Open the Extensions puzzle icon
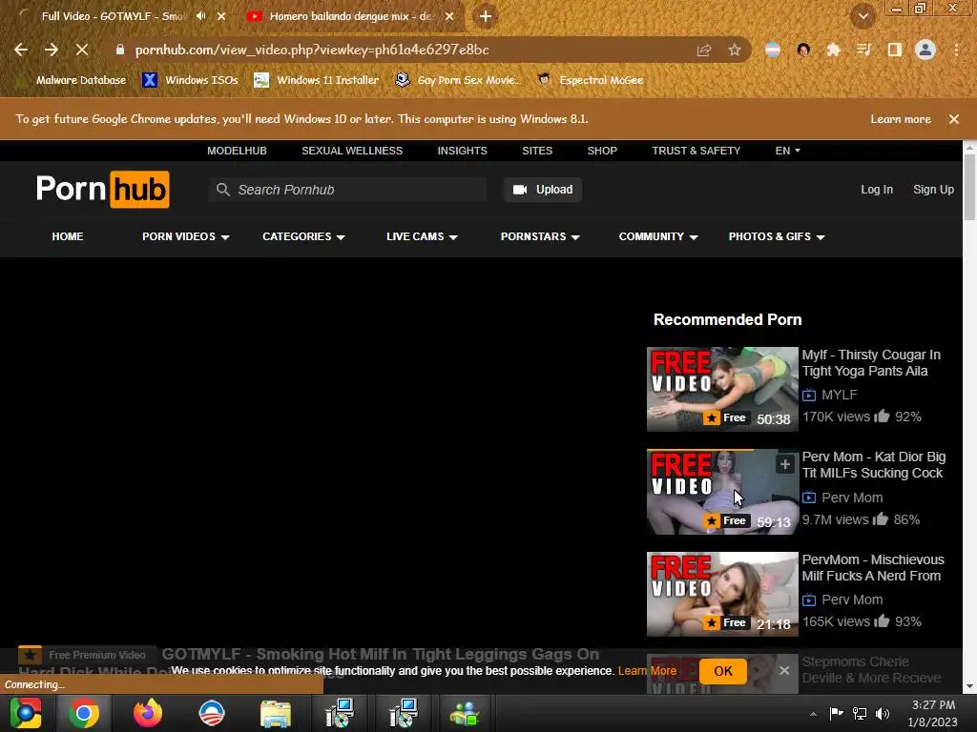 [833, 50]
